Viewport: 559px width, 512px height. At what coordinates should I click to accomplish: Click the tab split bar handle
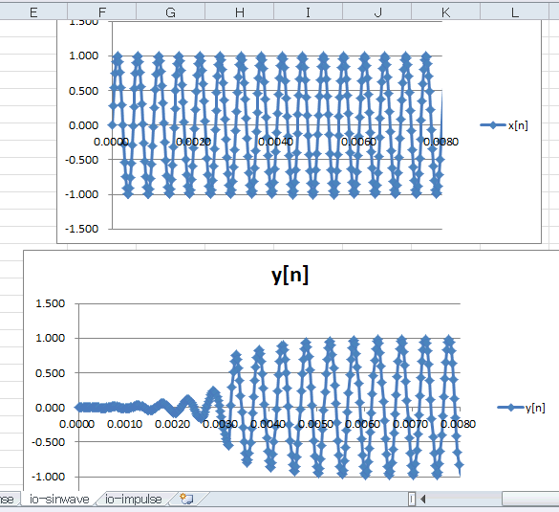412,499
